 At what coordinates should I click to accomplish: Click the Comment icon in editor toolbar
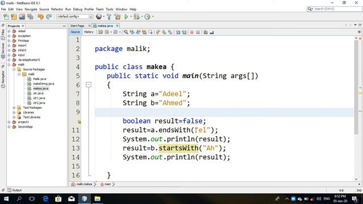205,32
